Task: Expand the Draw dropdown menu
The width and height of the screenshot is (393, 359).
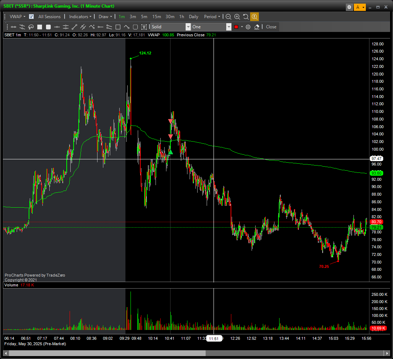Action: coord(105,17)
